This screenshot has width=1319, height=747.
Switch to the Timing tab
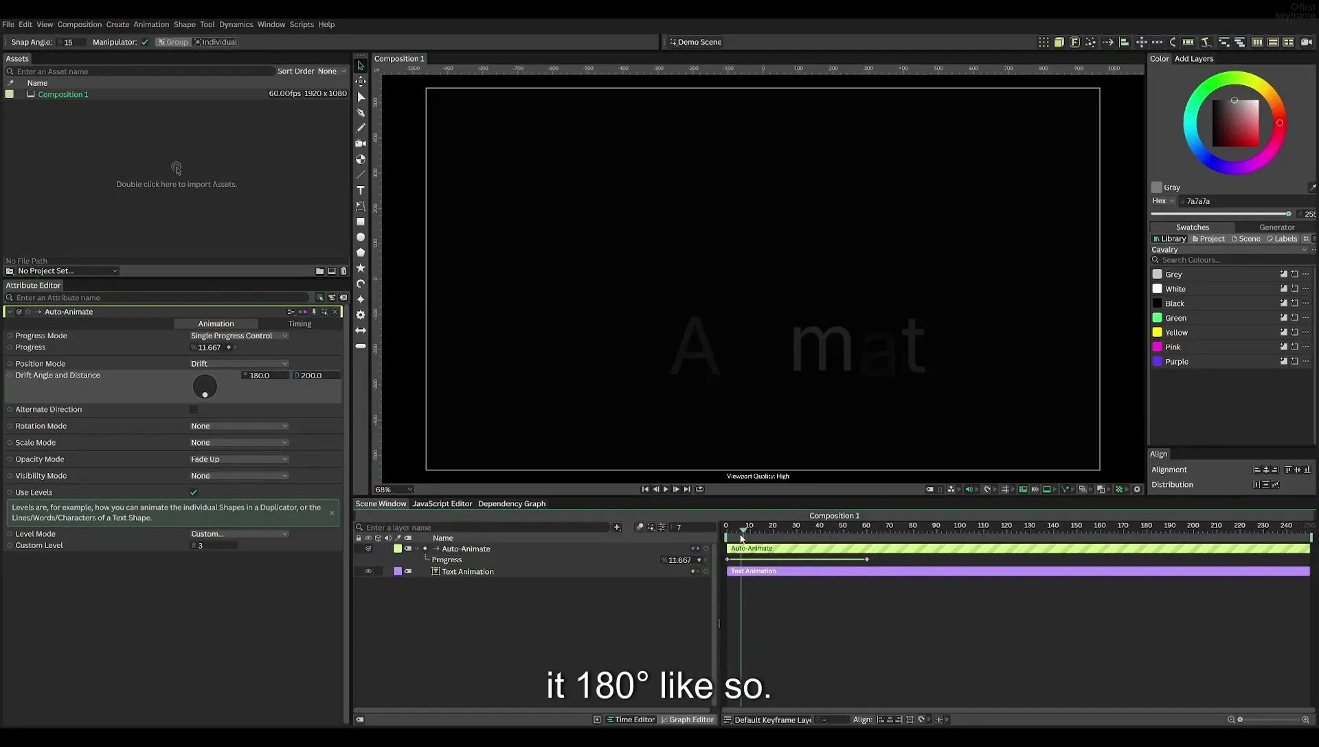300,324
